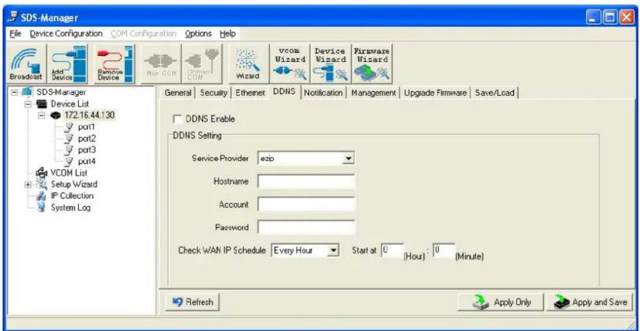
Task: Select port3 in the device tree
Action: [x=86, y=150]
